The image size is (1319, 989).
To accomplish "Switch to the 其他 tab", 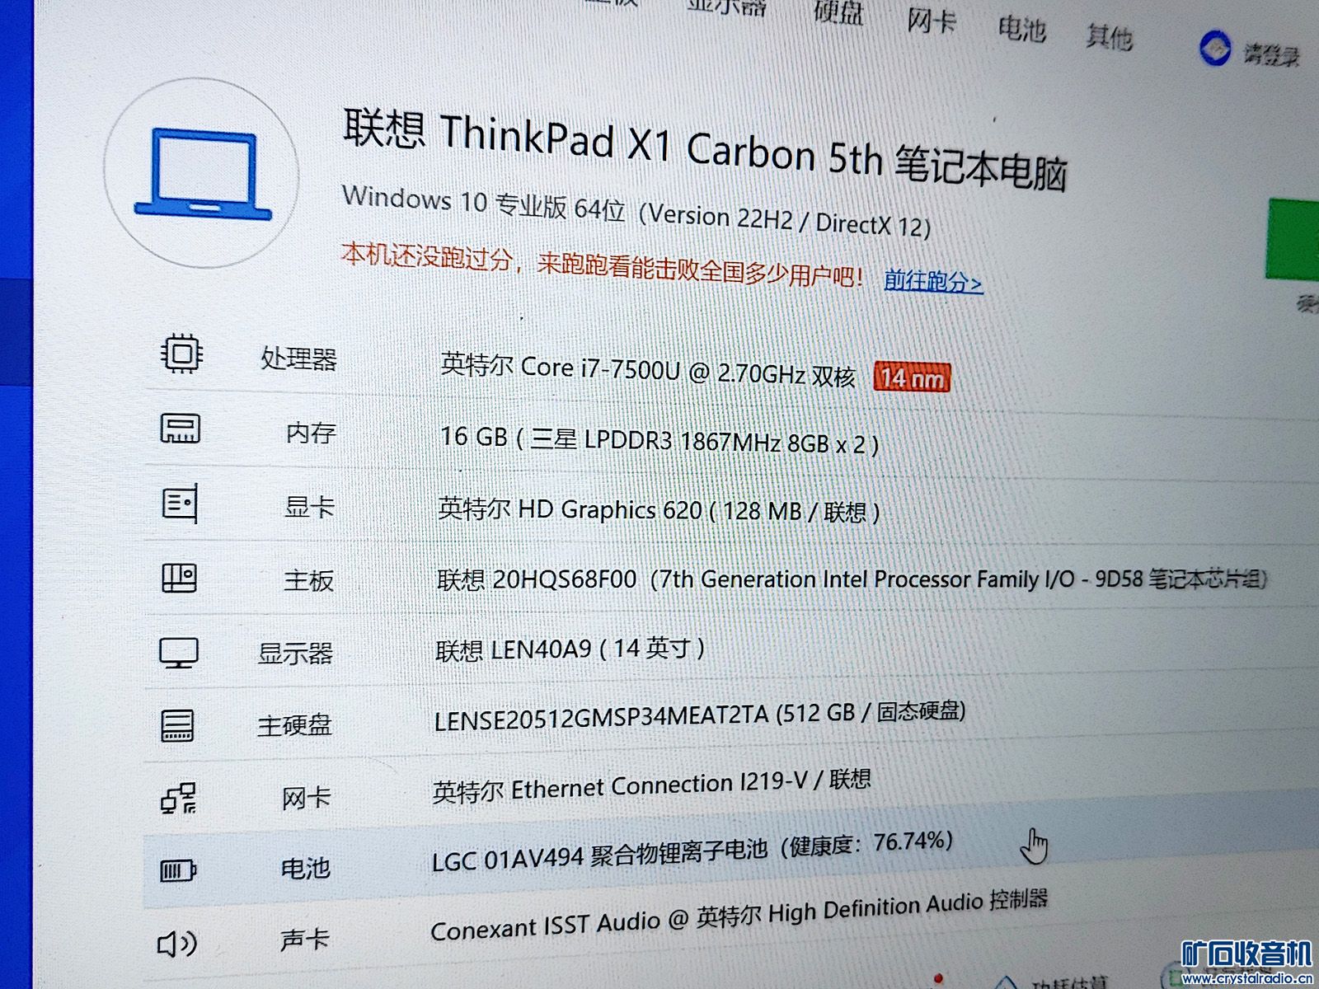I will (1109, 37).
